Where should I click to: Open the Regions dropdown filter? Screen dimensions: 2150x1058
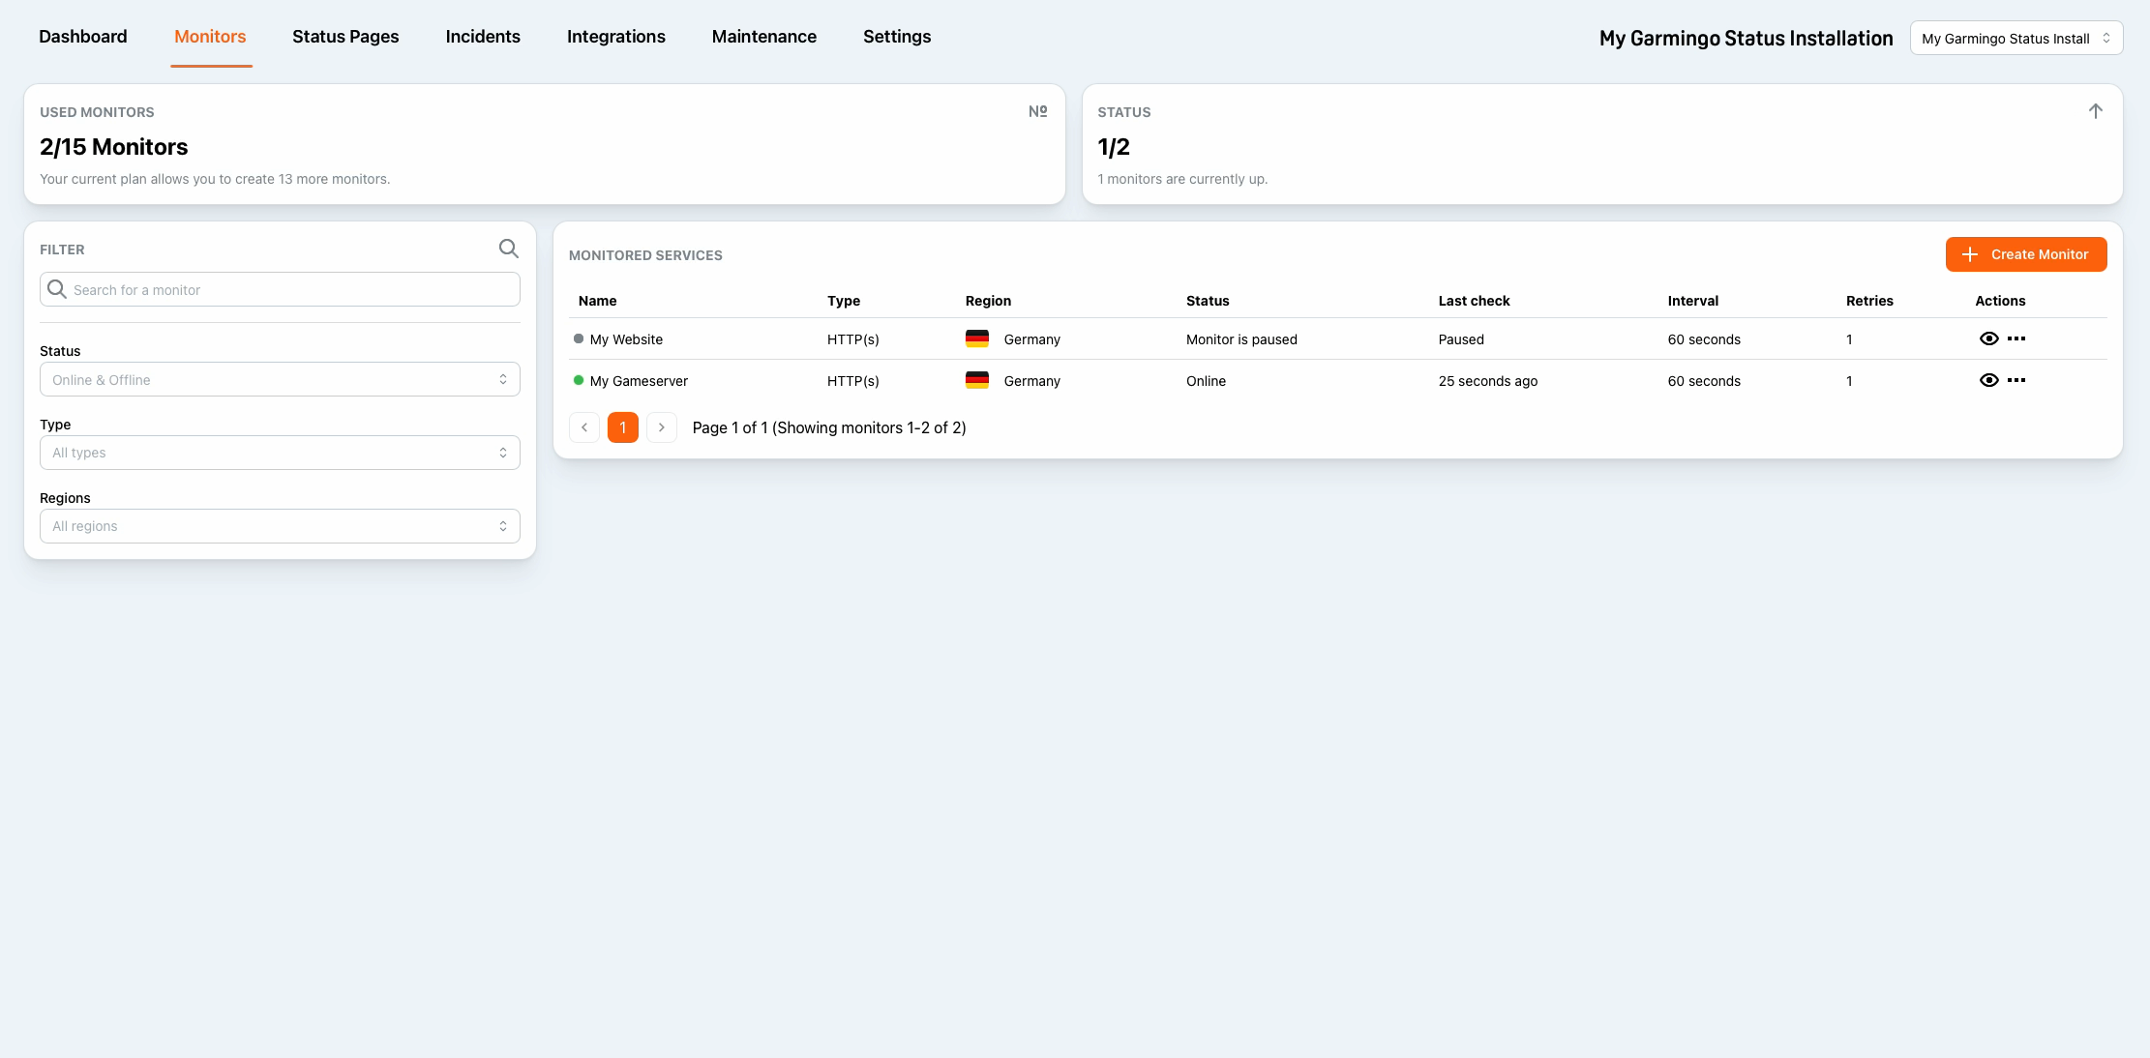(280, 525)
